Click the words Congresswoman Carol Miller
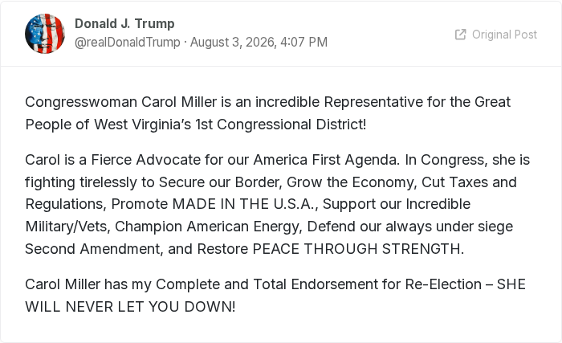The width and height of the screenshot is (562, 343). tap(121, 102)
